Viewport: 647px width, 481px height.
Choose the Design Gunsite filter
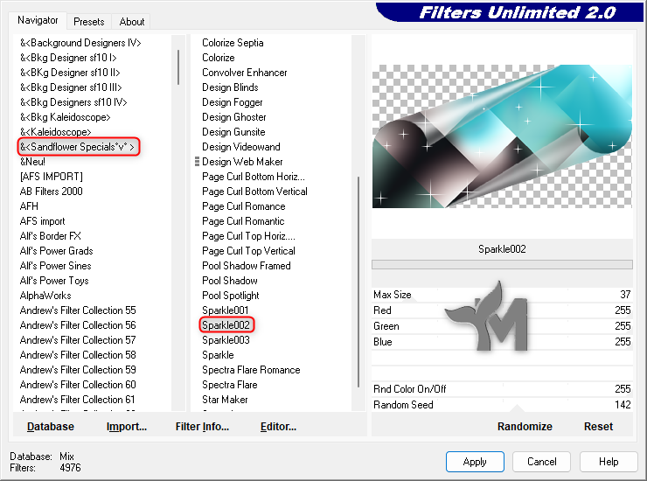pyautogui.click(x=233, y=132)
